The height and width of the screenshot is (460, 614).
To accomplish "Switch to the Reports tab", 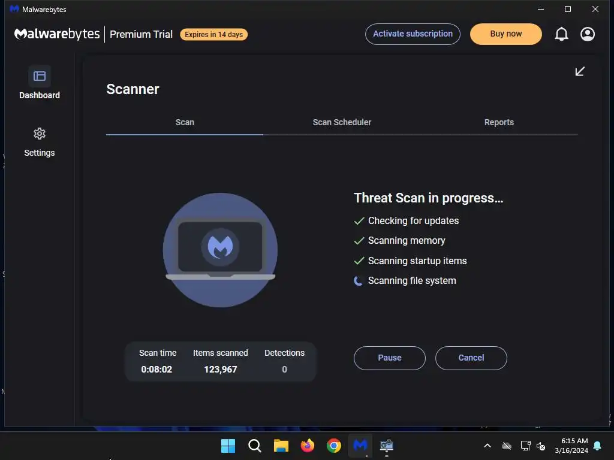I will pyautogui.click(x=499, y=122).
